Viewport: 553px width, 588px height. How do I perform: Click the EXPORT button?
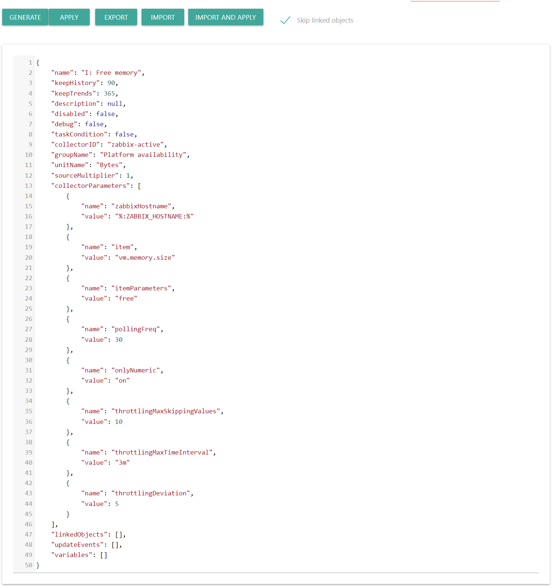point(116,18)
